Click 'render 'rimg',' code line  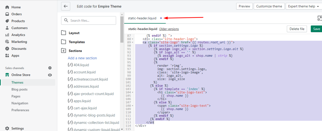[x=170, y=66]
